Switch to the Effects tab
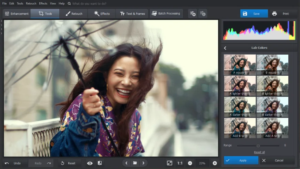The height and width of the screenshot is (169, 300). point(102,13)
